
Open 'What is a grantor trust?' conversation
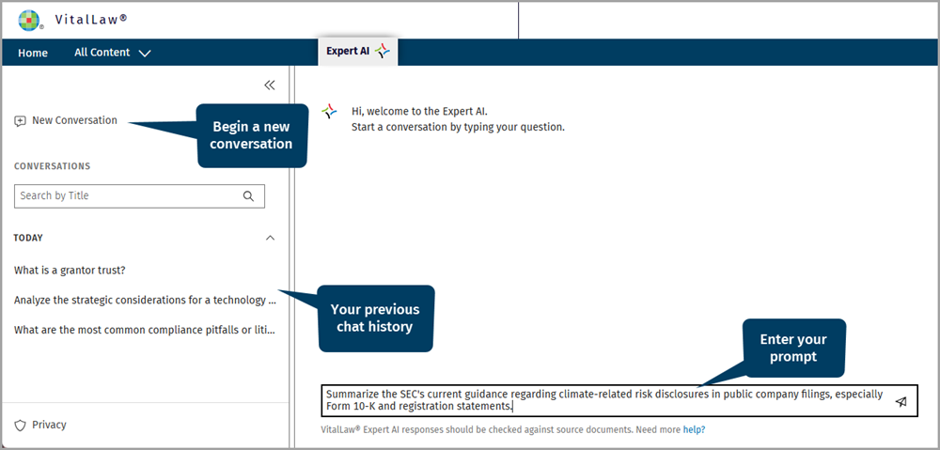click(70, 271)
